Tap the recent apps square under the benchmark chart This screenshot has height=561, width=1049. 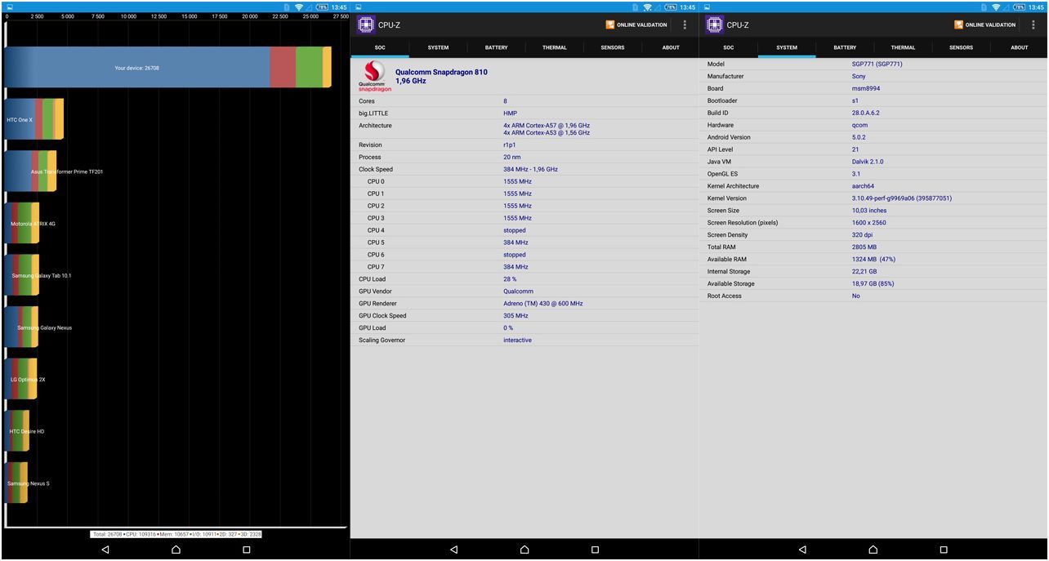tap(246, 550)
